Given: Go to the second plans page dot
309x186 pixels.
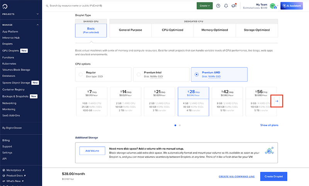Looking at the screenshot, I should pyautogui.click(x=180, y=125).
